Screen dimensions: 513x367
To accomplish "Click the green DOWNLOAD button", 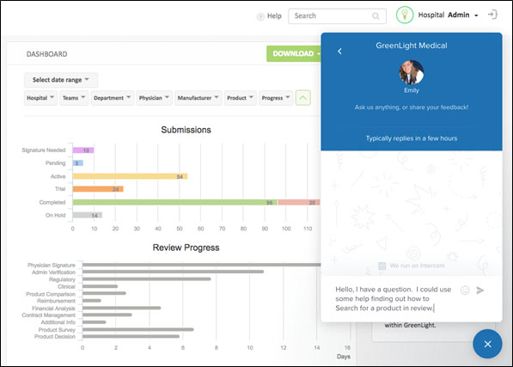I will (294, 53).
